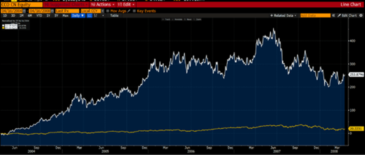The height and width of the screenshot is (155, 365).
Task: Enable the Track option above chart
Action: [x=166, y=19]
